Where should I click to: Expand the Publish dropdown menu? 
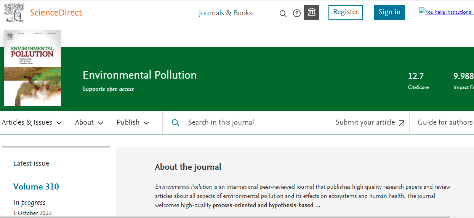point(133,122)
